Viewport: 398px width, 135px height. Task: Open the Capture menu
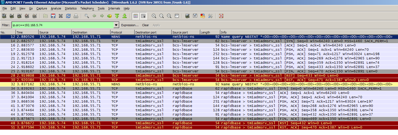(x=42, y=8)
